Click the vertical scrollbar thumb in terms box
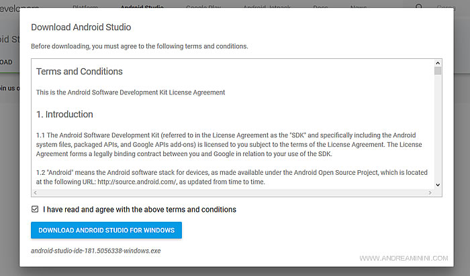The width and height of the screenshot is (470, 276). coord(438,71)
